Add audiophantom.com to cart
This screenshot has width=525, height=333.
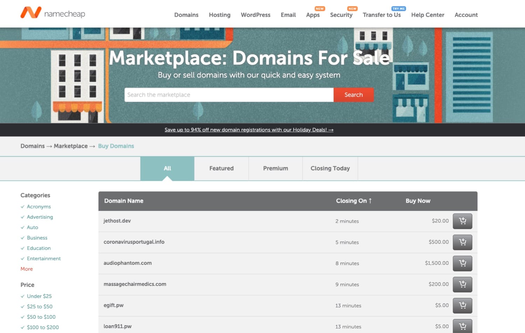point(462,263)
